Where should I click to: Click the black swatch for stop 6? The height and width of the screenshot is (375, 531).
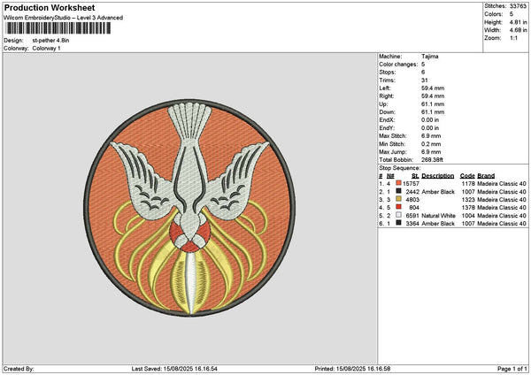click(399, 224)
